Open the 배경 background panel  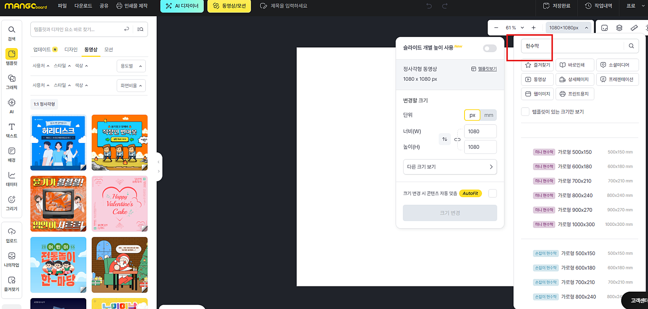[x=12, y=154]
